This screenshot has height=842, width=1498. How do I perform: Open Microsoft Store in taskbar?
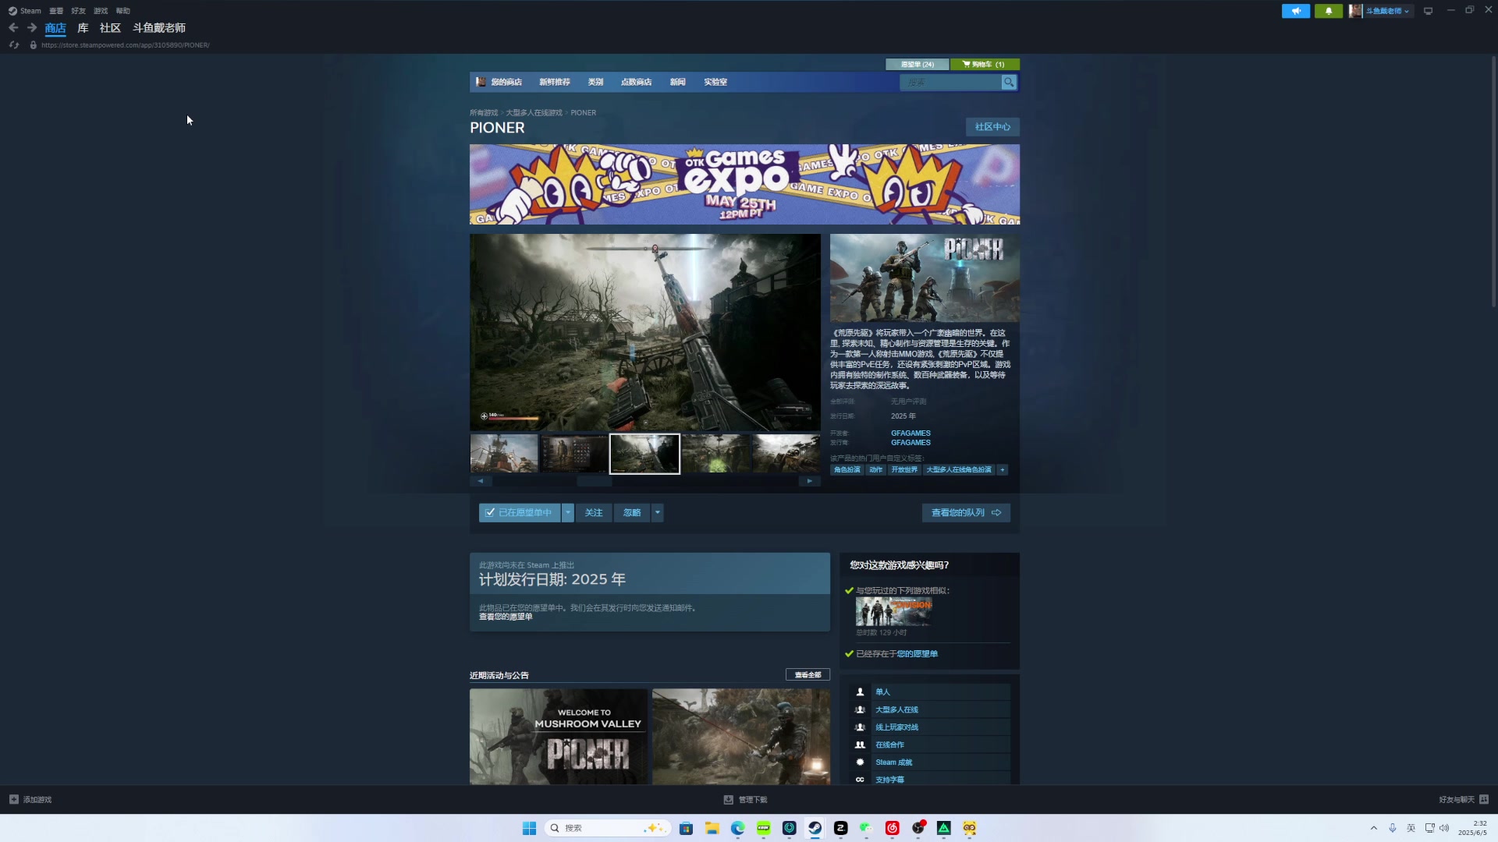pos(686,828)
